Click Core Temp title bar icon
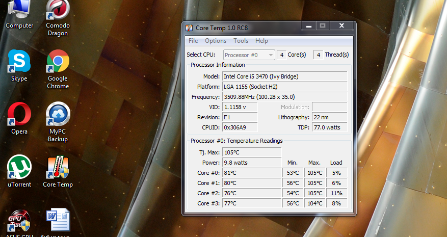 pyautogui.click(x=189, y=28)
